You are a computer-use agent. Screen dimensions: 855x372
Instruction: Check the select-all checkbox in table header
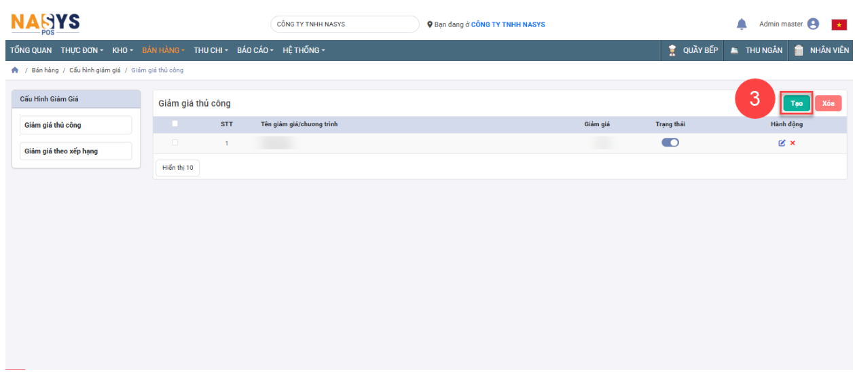point(175,124)
